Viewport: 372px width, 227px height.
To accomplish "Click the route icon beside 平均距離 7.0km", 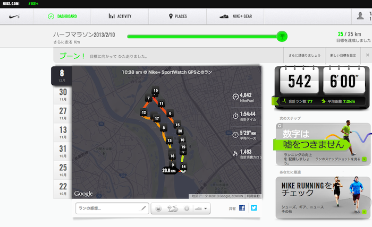I will point(323,101).
